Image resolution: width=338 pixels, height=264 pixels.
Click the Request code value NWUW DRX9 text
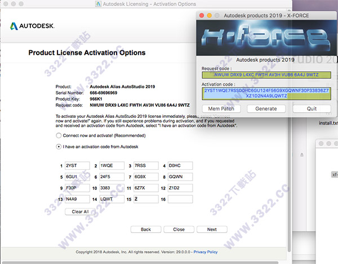pos(140,105)
